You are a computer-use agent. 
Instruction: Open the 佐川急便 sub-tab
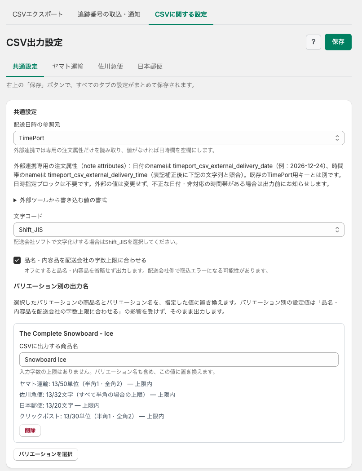pos(110,67)
